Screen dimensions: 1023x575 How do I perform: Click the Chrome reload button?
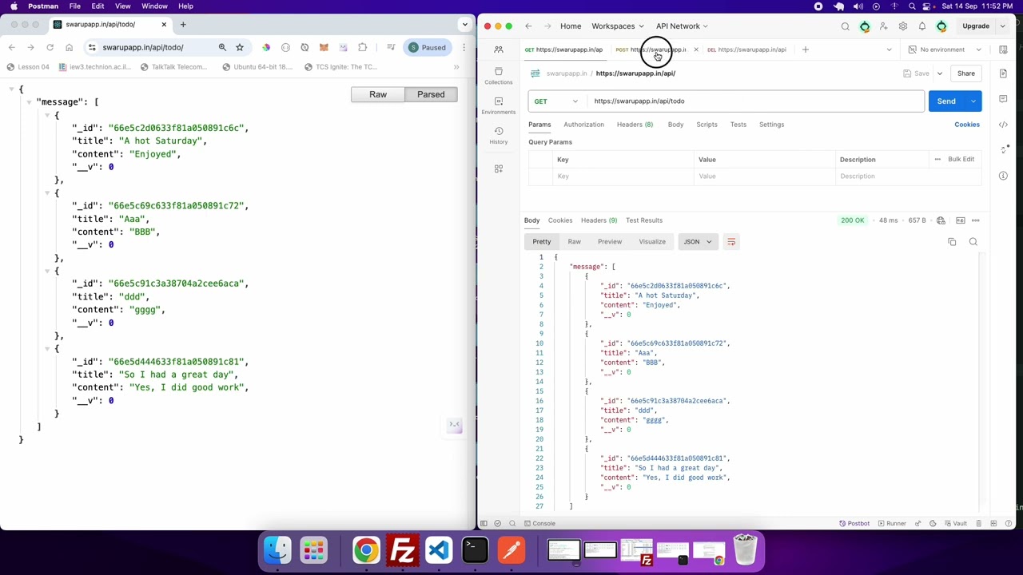pos(50,47)
